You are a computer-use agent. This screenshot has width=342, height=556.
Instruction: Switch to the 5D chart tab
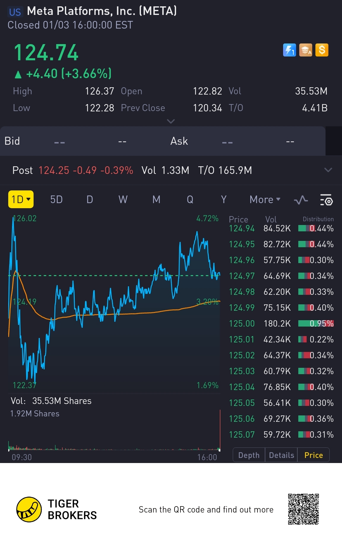(x=56, y=200)
